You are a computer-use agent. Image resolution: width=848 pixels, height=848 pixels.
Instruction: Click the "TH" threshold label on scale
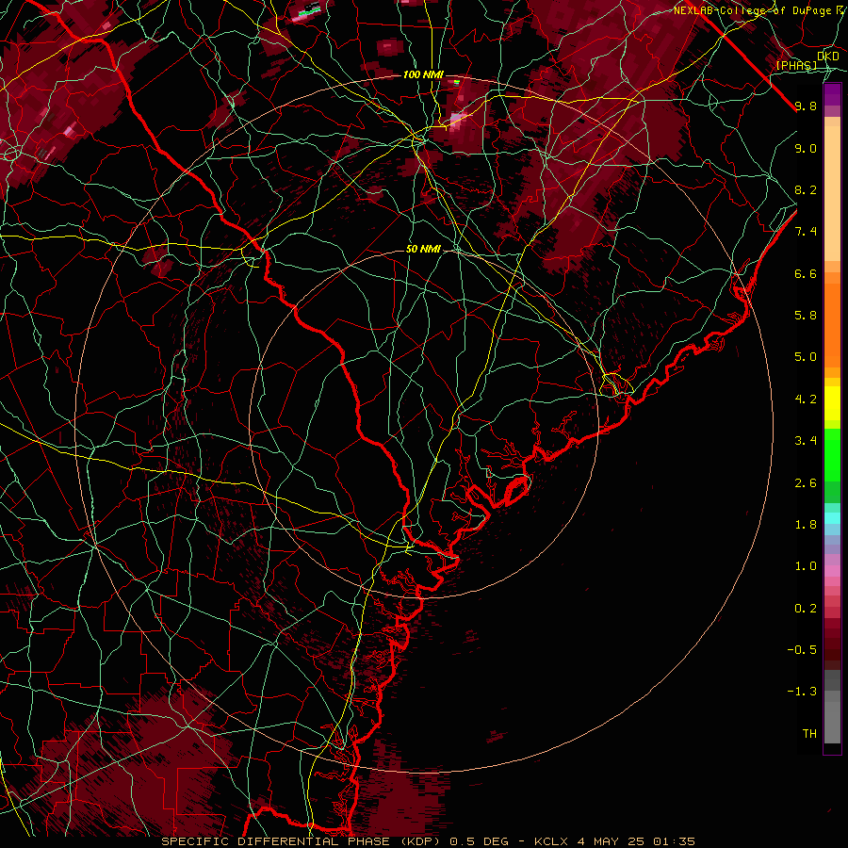[809, 734]
